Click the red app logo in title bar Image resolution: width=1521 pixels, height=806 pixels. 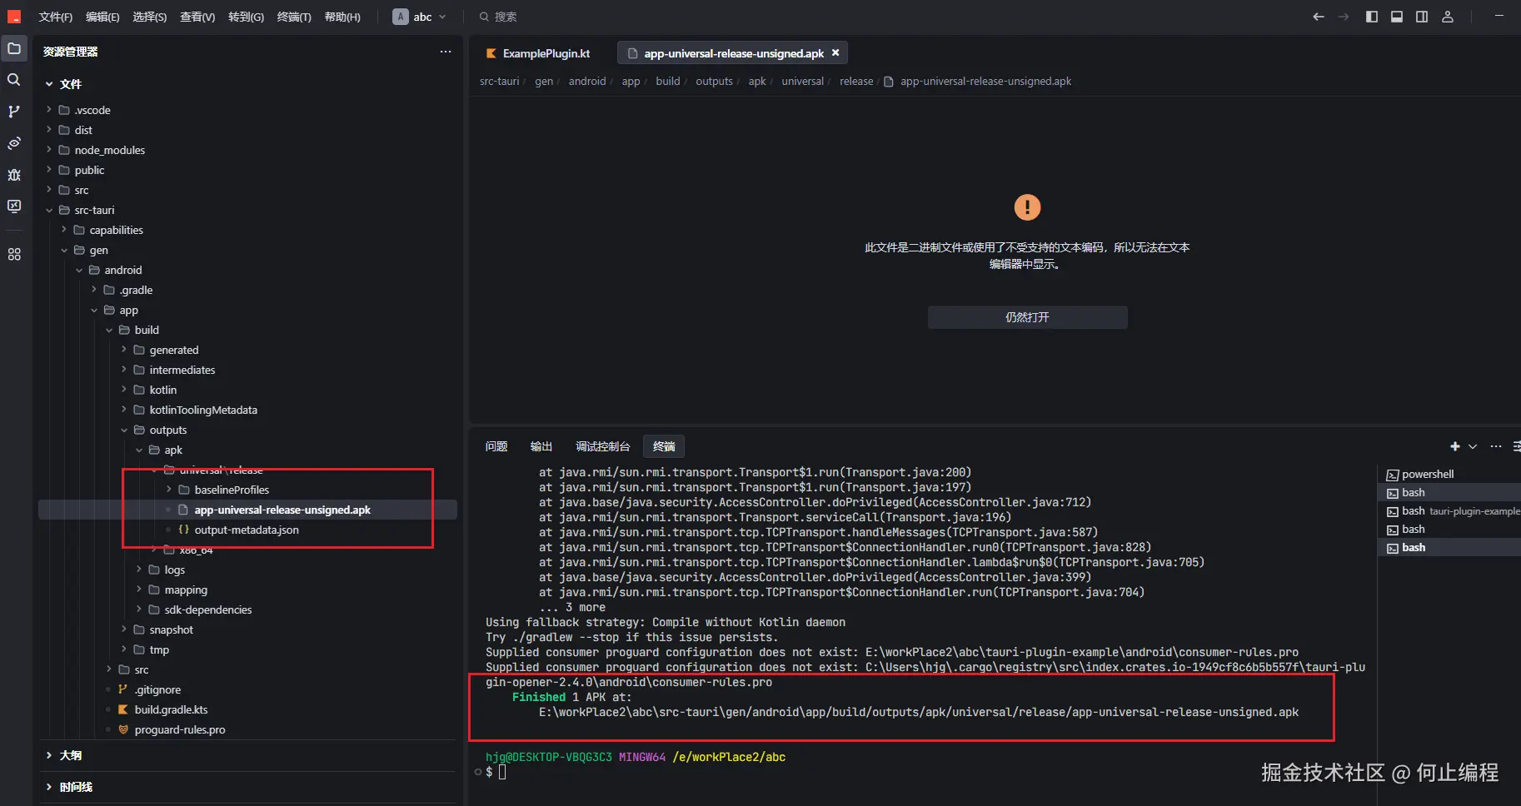click(x=14, y=17)
